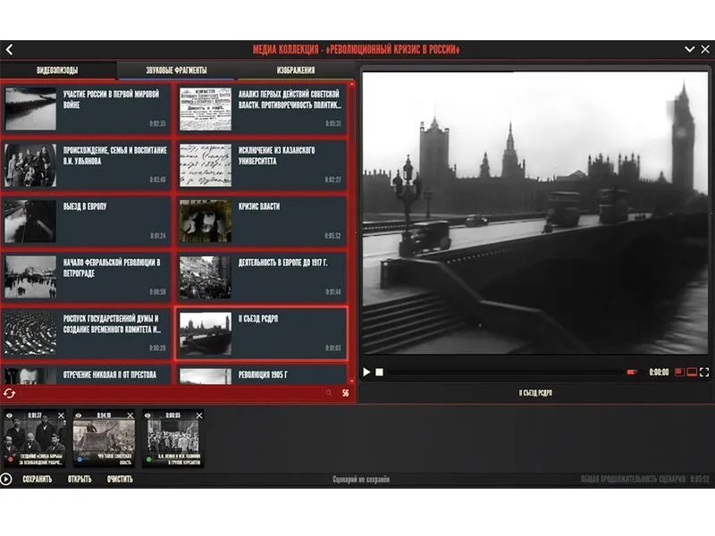This screenshot has height=536, width=715.
Task: Toggle the eye icon on the first scenario clip
Action: click(10, 415)
